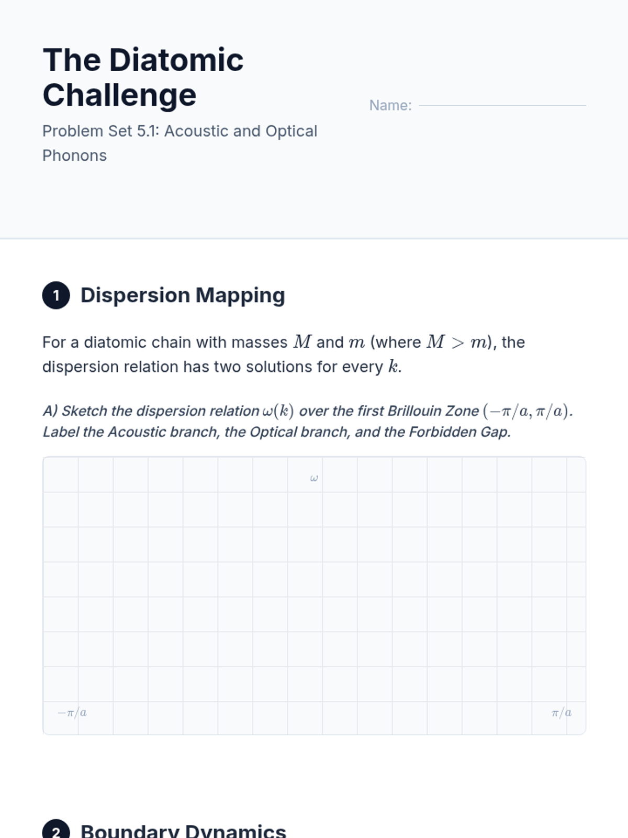Click the number 1 section badge
This screenshot has width=628, height=838.
coord(56,295)
